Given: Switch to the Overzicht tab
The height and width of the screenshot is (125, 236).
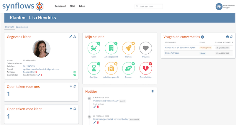Looking at the screenshot, I should tap(9, 27).
